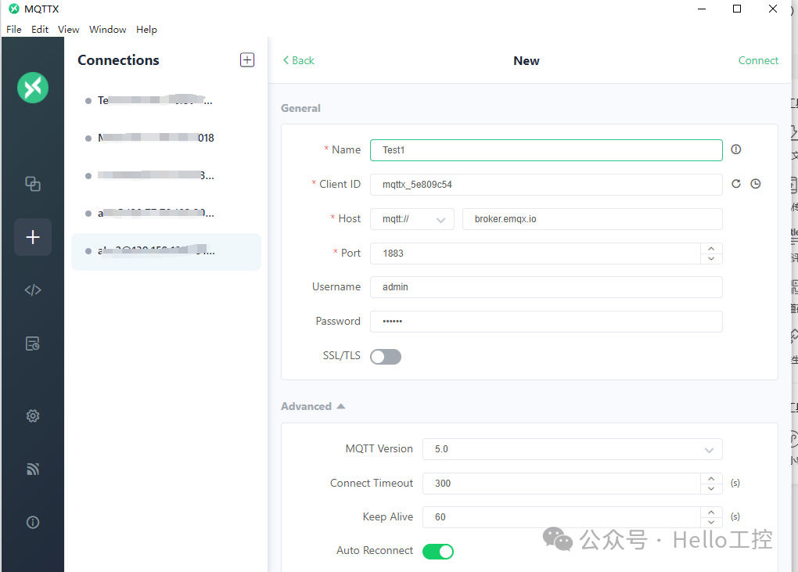Disable Auto Reconnect
The image size is (798, 572).
point(437,551)
